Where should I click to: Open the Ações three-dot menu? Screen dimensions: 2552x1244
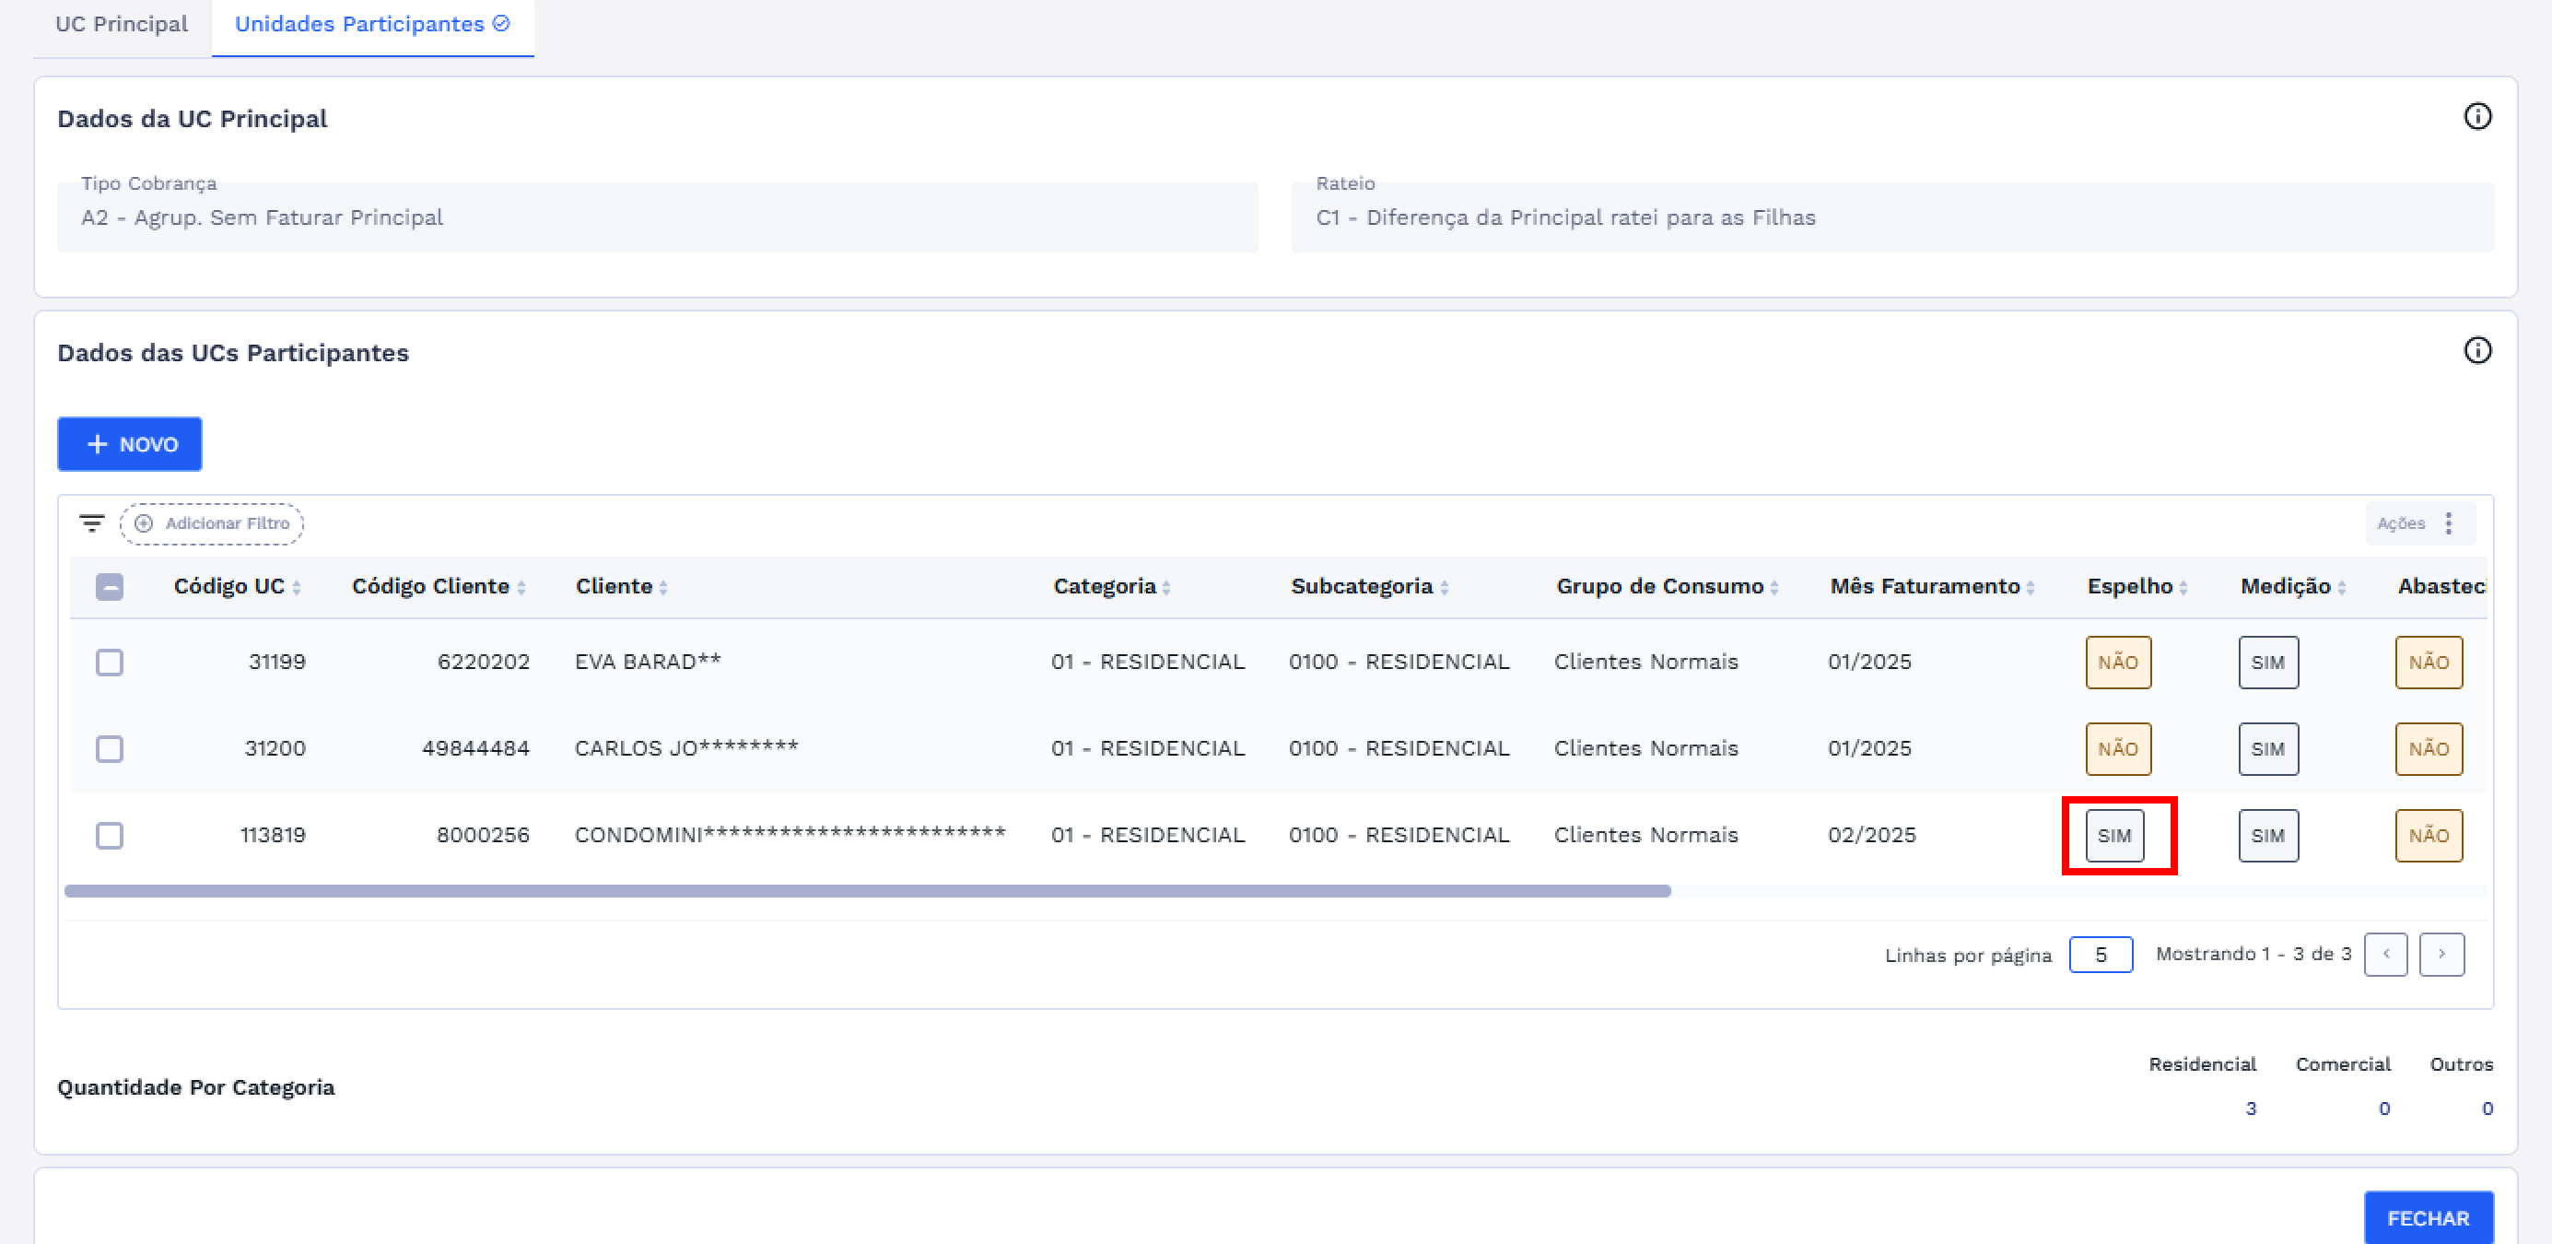coord(2448,523)
